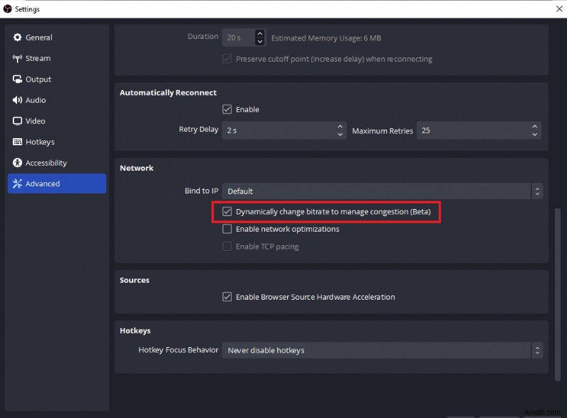Click the Network section heading

pyautogui.click(x=137, y=168)
